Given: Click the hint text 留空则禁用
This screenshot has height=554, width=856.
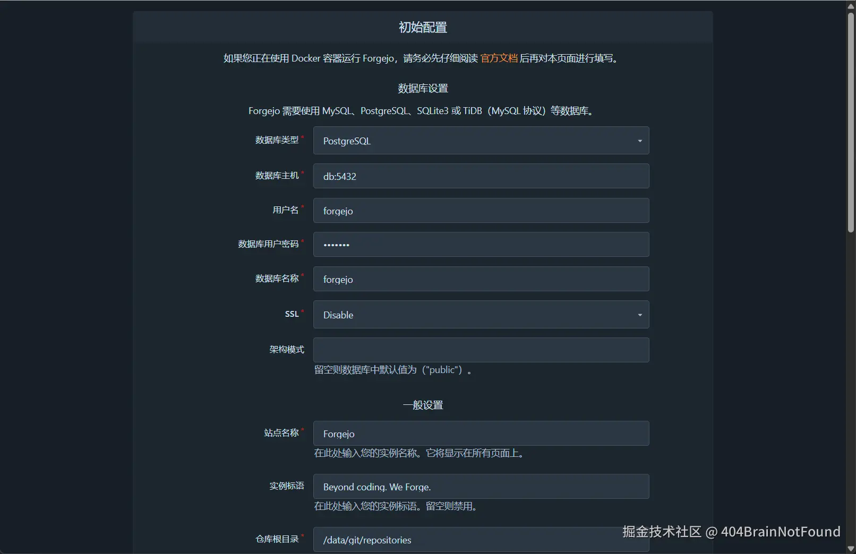Looking at the screenshot, I should click(x=452, y=506).
